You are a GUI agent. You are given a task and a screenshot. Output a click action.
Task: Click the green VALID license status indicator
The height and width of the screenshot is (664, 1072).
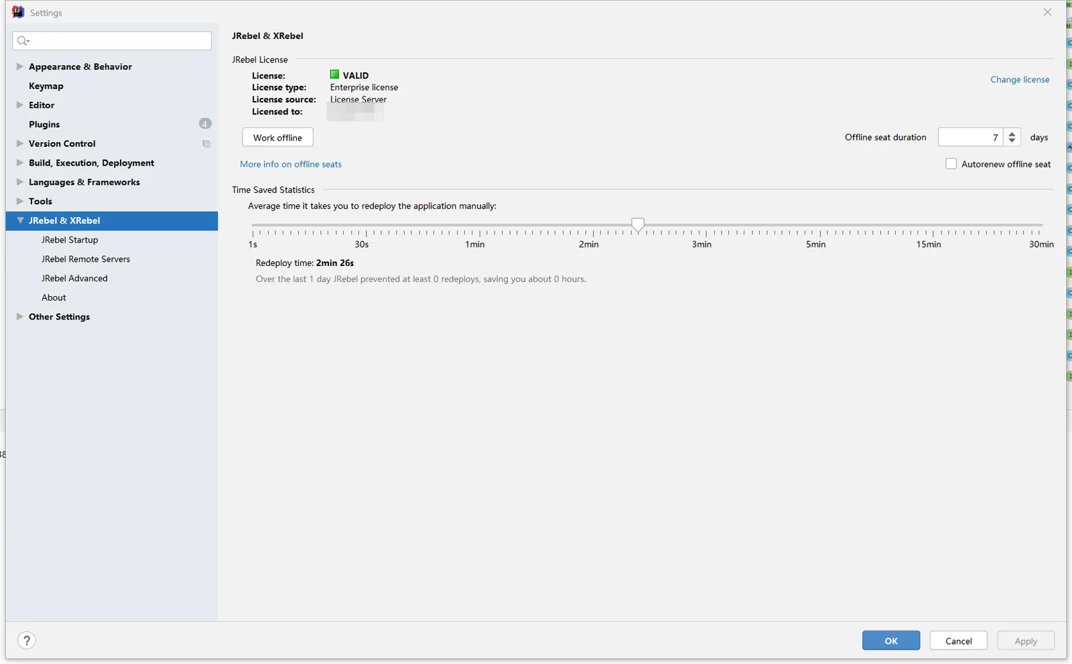pyautogui.click(x=334, y=75)
